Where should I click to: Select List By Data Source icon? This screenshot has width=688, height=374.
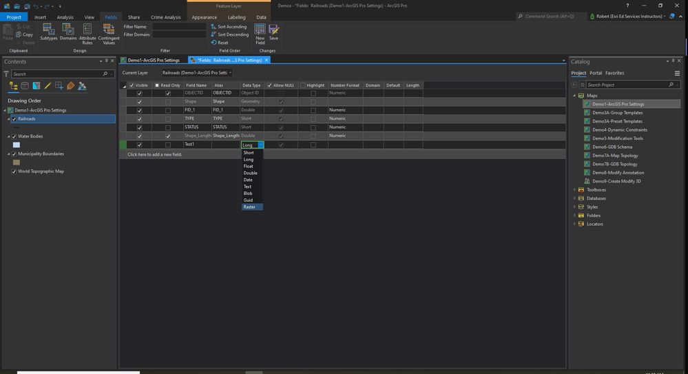[x=25, y=86]
